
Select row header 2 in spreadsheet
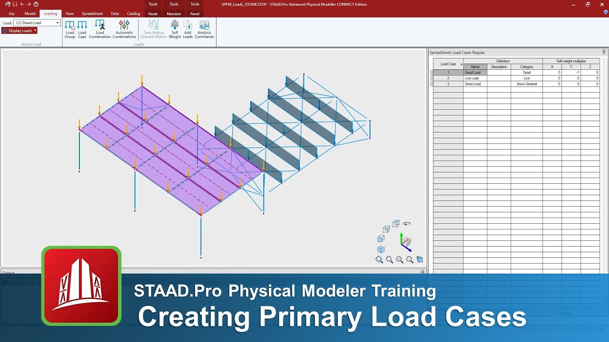click(448, 78)
